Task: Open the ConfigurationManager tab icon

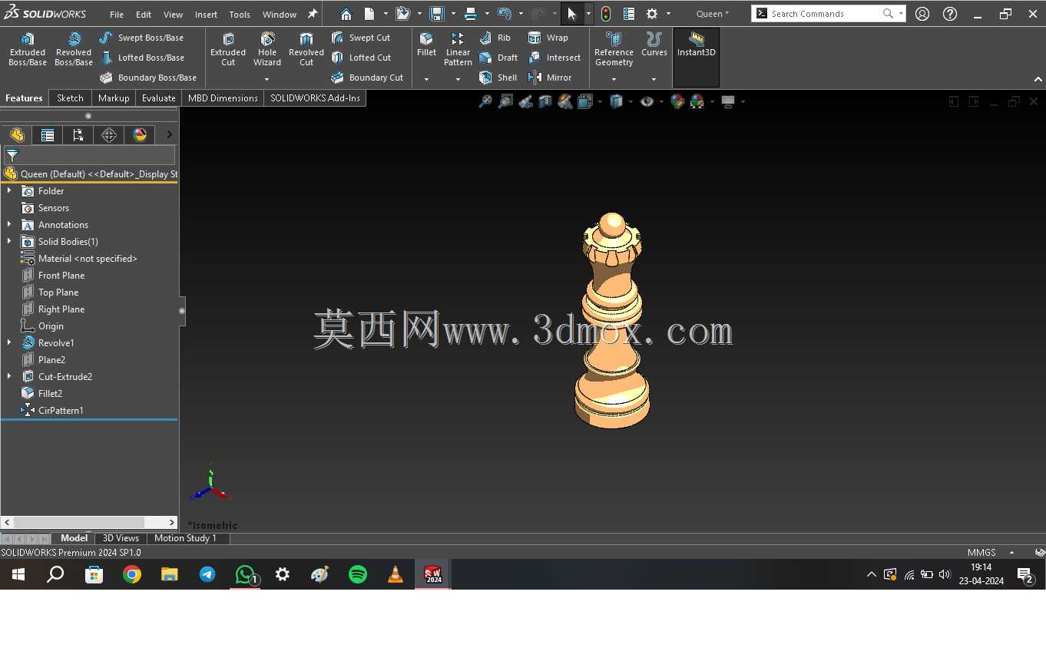Action: 78,135
